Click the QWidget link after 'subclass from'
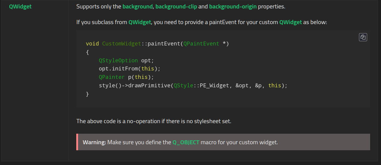The image size is (381, 165). click(140, 22)
